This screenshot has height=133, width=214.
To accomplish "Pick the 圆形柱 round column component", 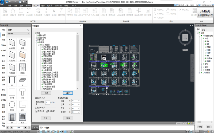I will [12, 106].
